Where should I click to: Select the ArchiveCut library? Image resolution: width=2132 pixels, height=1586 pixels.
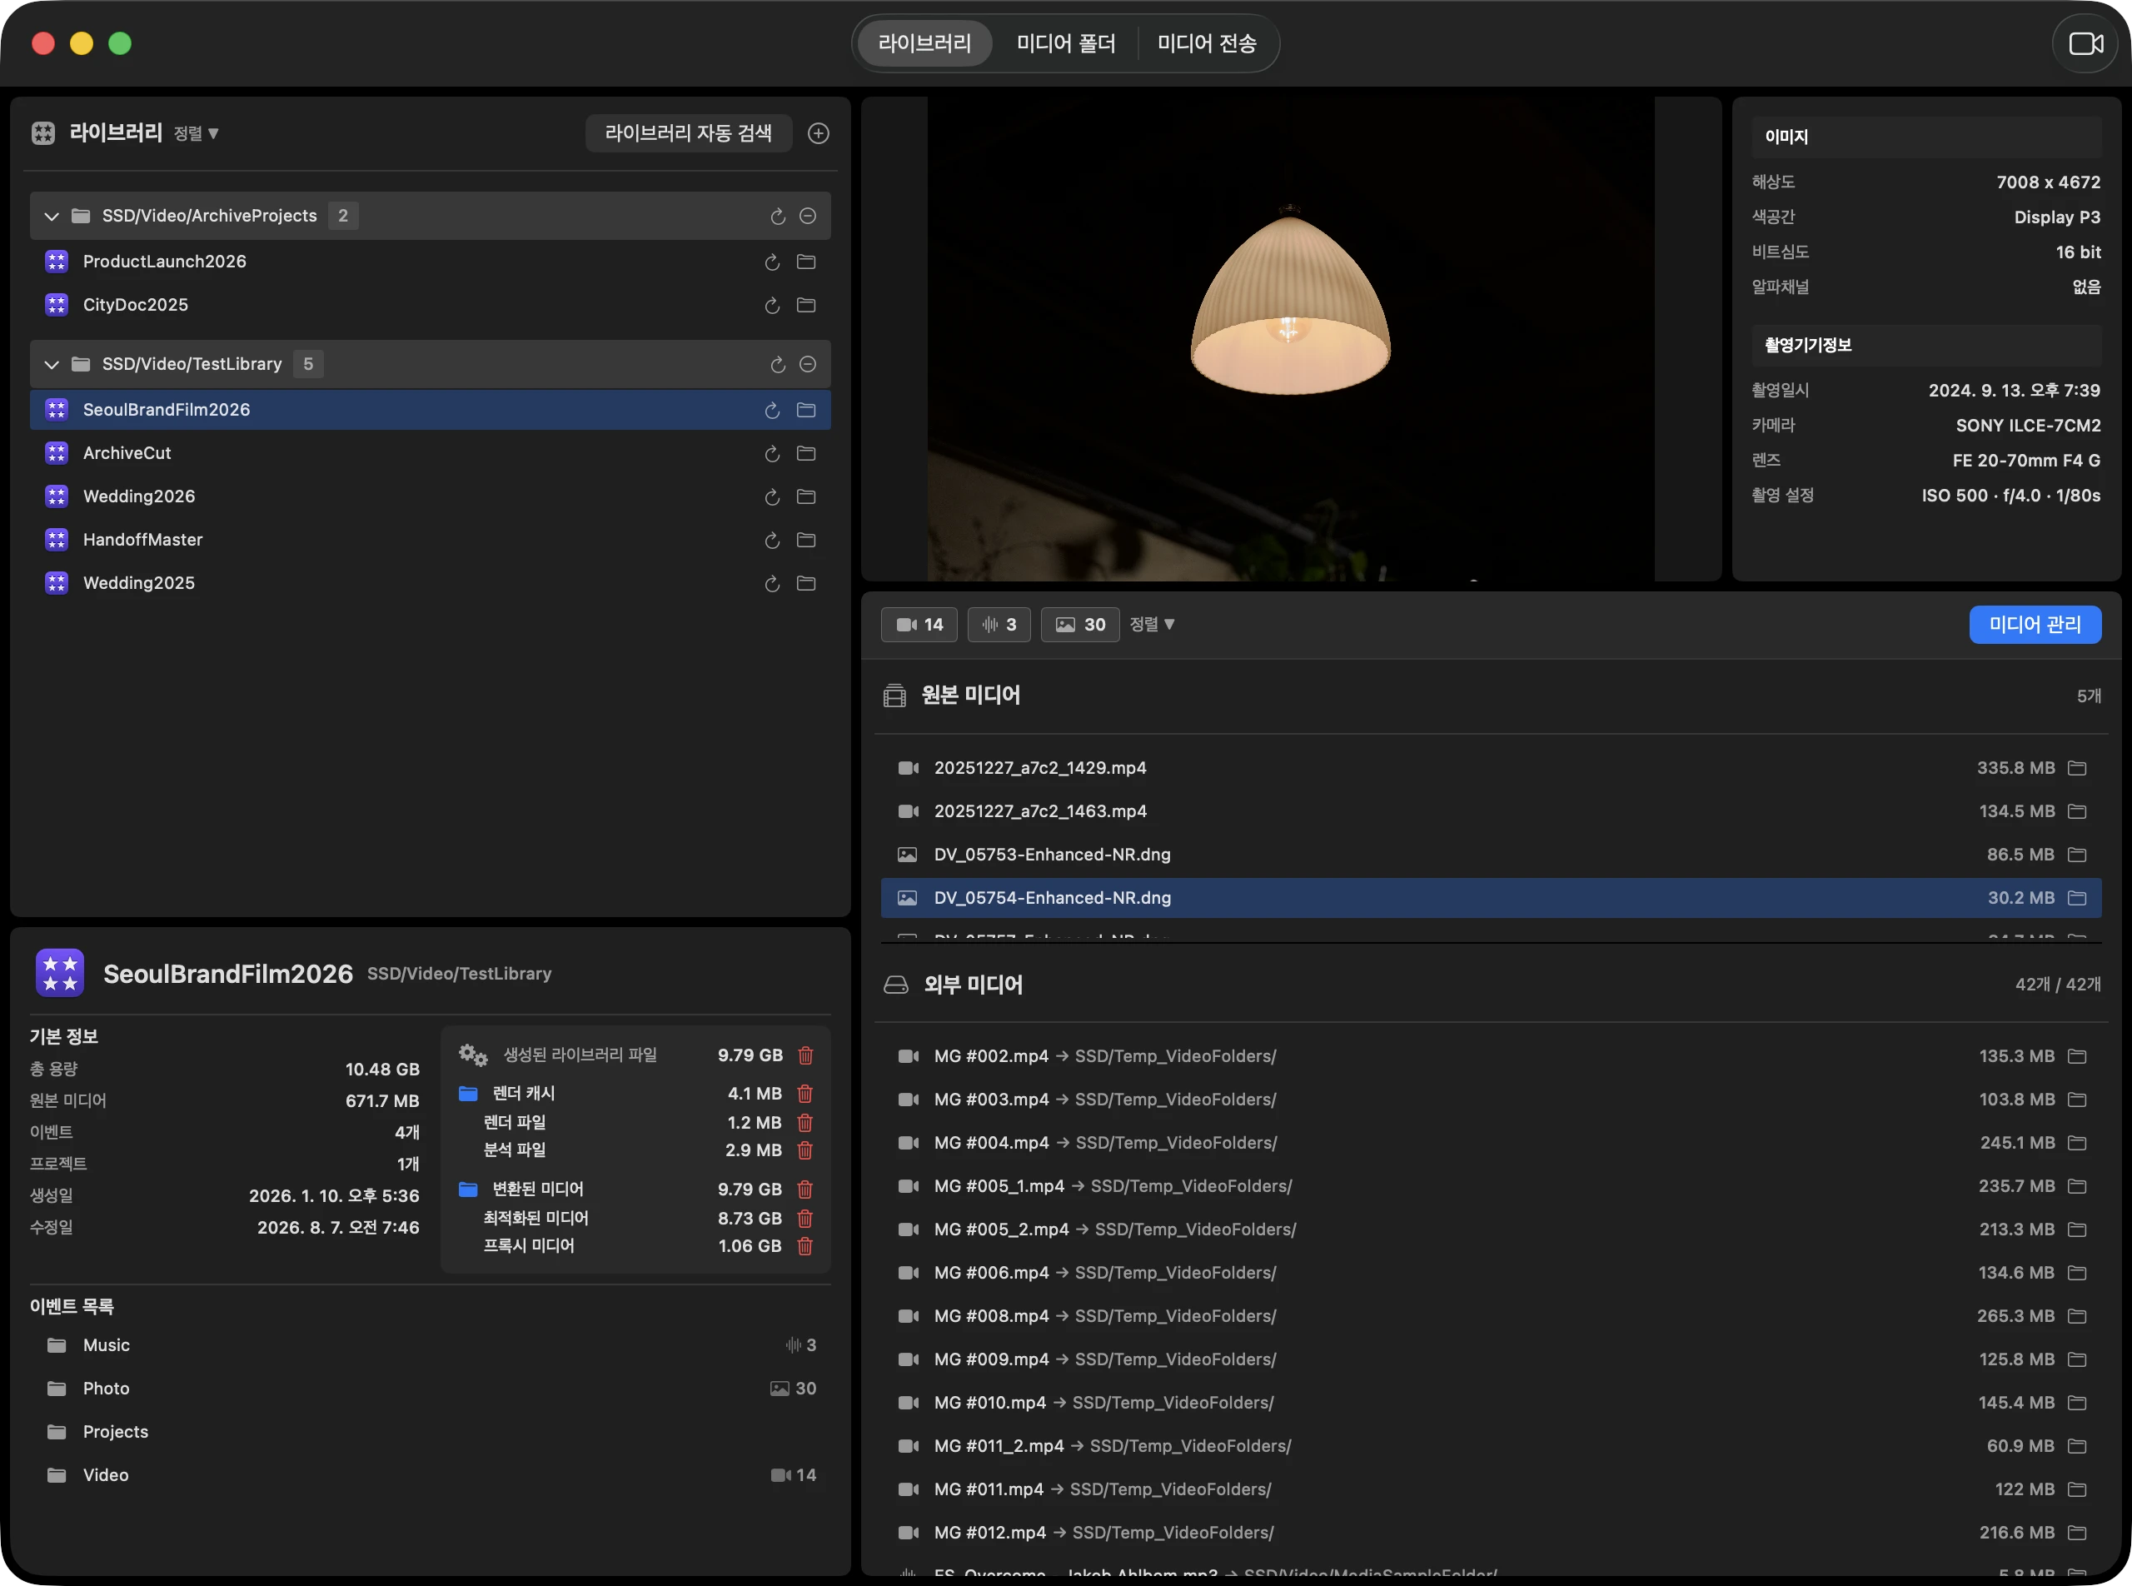(430, 453)
